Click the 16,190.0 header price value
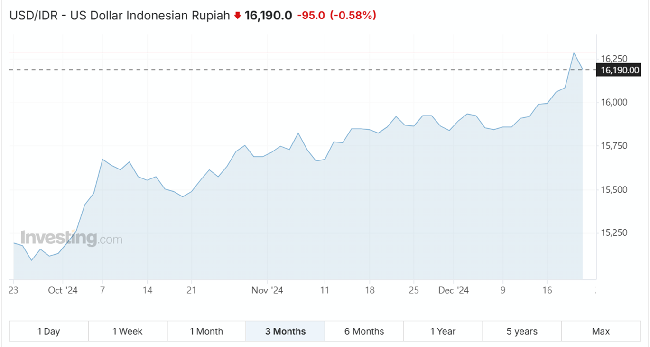650x347 pixels. (268, 16)
